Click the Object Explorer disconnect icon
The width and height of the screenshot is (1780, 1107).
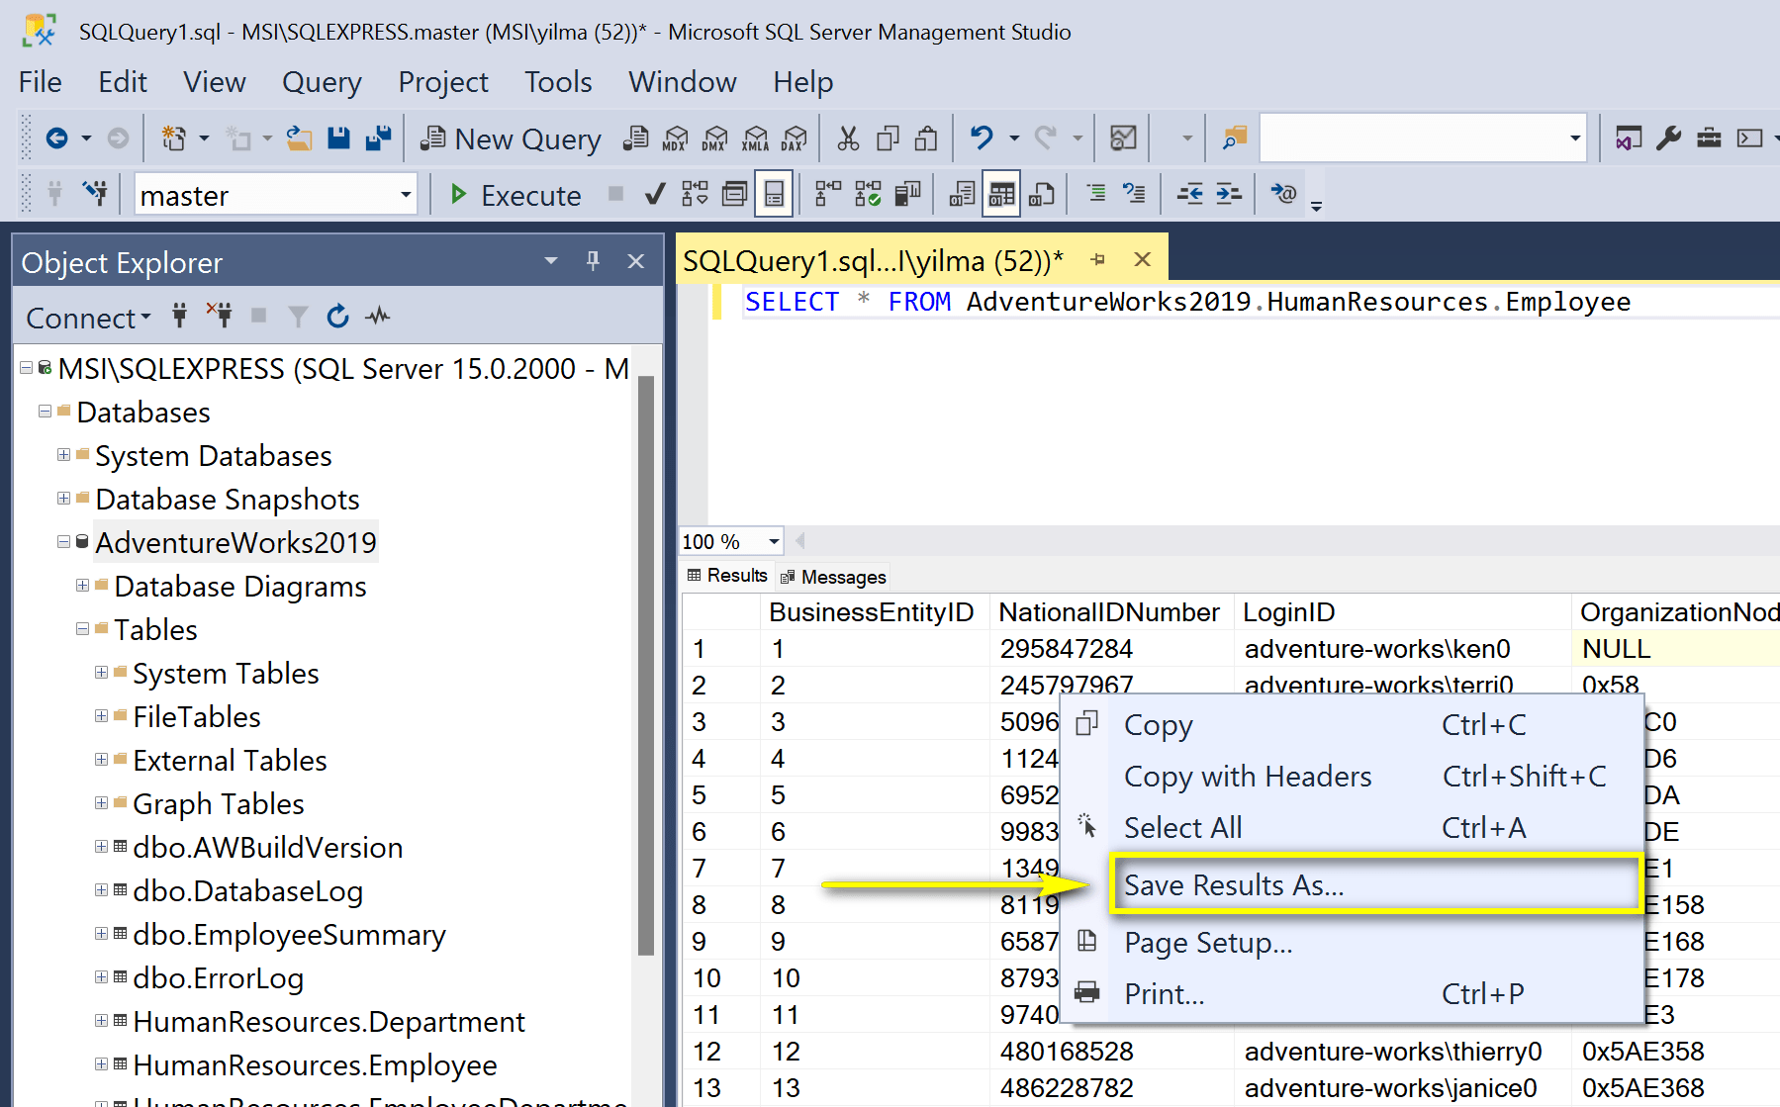point(220,317)
